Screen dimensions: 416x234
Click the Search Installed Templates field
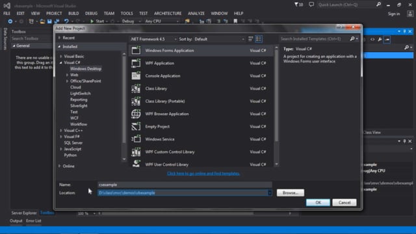pyautogui.click(x=315, y=39)
